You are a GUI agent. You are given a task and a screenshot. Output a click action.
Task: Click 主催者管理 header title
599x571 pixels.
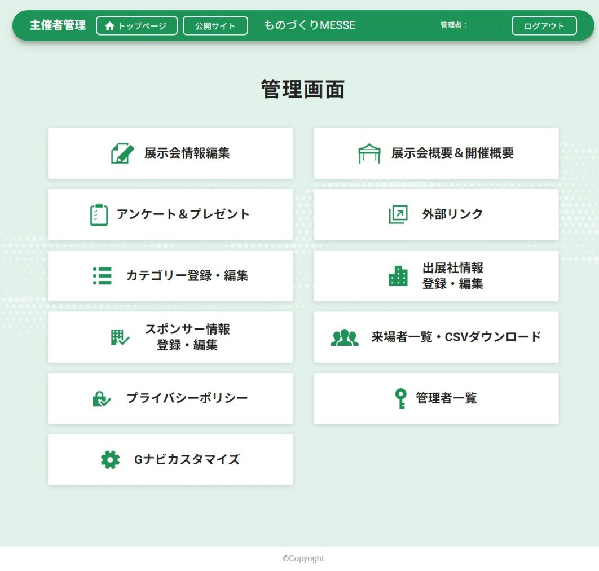tap(58, 25)
